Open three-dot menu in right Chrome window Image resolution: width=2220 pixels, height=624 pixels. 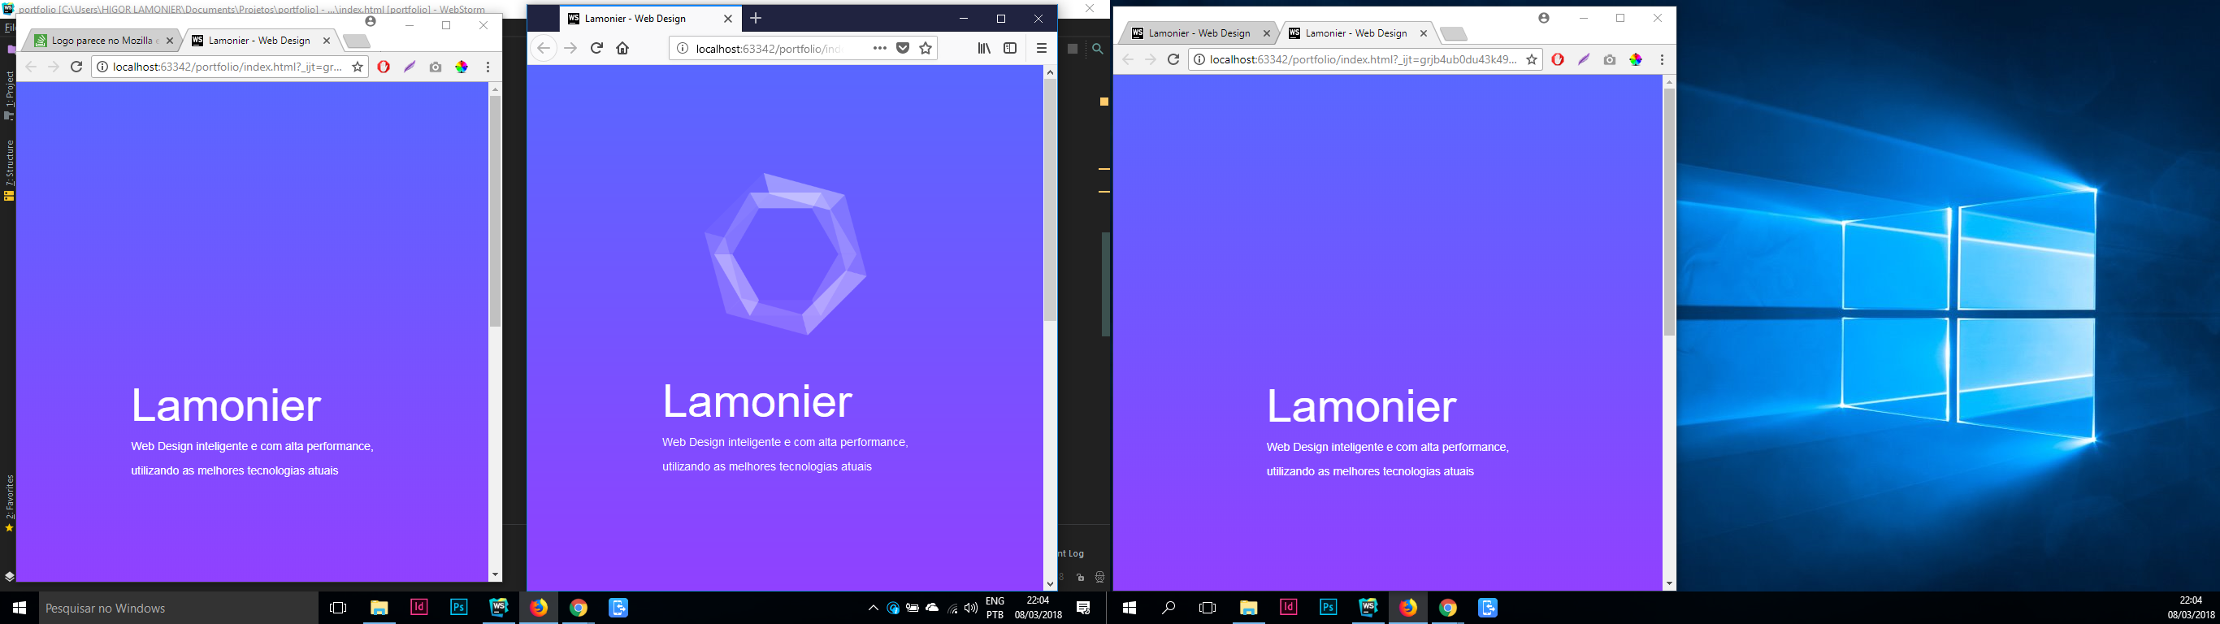(1662, 59)
